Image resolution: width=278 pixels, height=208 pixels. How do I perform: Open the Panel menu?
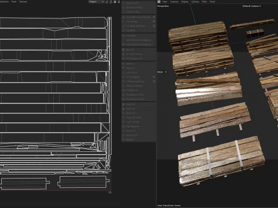click(x=213, y=2)
